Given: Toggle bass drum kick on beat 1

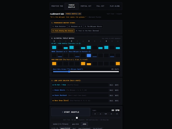Looking at the screenshot, I should click(x=54, y=63).
